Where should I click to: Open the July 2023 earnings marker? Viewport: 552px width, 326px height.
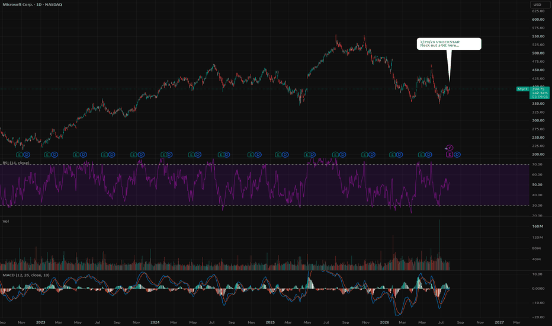[104, 154]
